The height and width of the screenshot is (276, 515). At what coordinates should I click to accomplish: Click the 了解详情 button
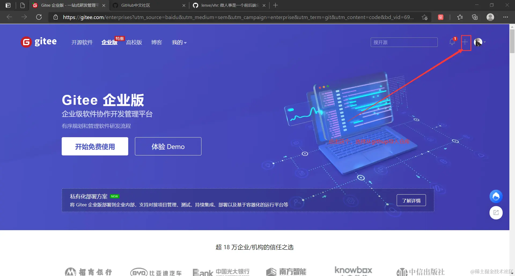point(411,200)
